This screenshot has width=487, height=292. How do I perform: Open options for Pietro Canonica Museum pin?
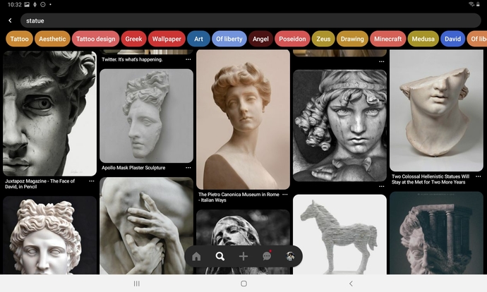click(x=285, y=194)
